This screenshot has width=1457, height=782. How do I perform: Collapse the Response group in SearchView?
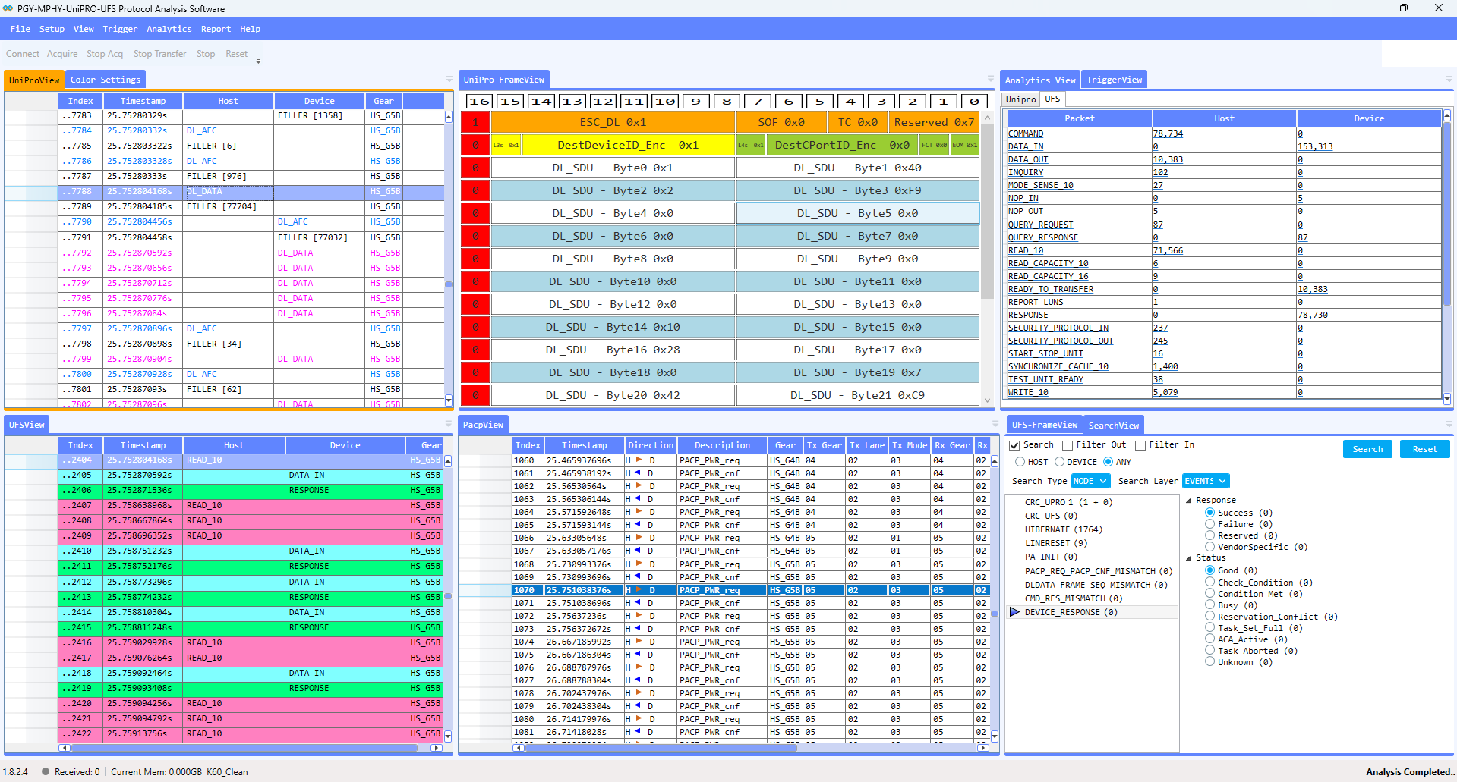click(x=1188, y=501)
